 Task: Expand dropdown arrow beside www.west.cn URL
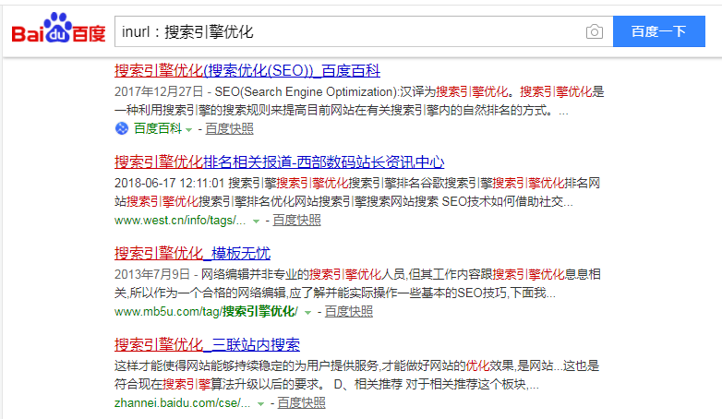(256, 221)
